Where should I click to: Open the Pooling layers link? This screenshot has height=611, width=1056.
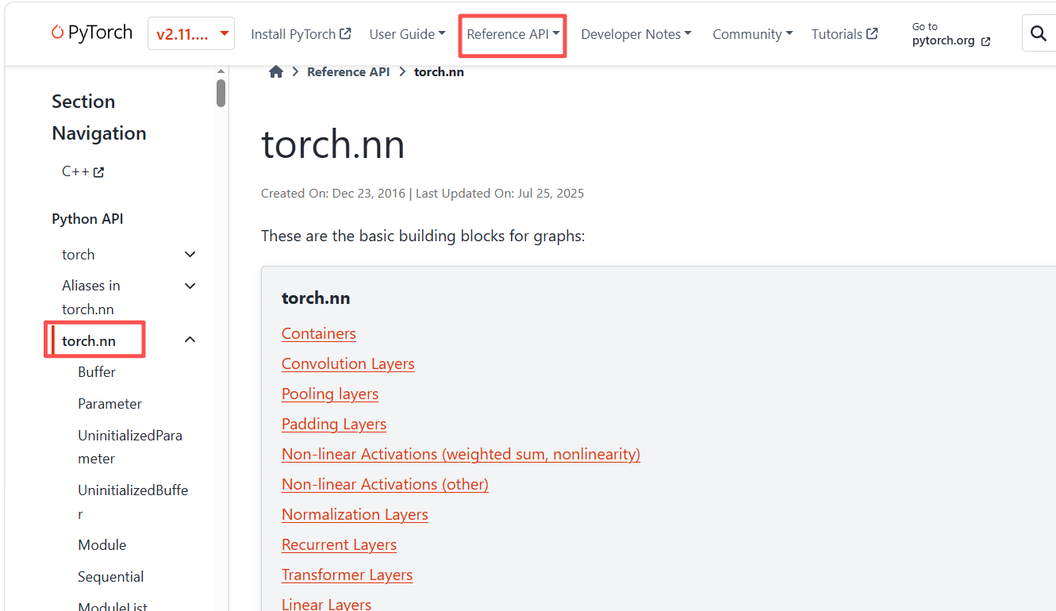pyautogui.click(x=330, y=394)
